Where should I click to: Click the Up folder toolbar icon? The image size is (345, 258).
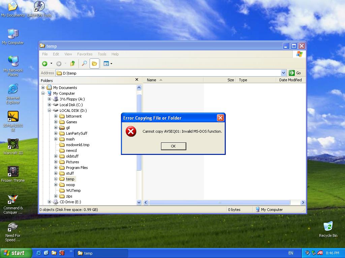(x=72, y=63)
